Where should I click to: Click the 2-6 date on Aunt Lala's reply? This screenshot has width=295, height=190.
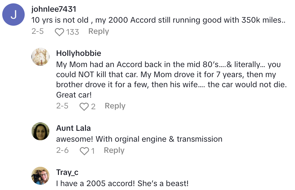pyautogui.click(x=62, y=151)
